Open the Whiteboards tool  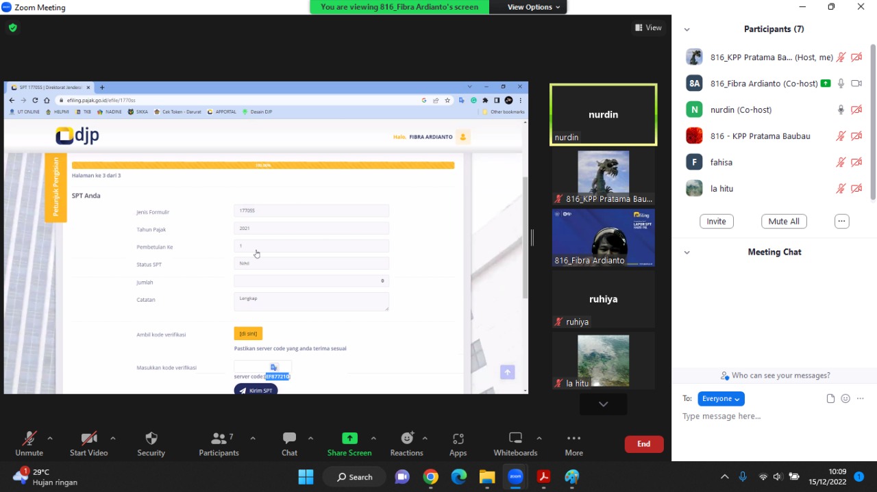coord(515,439)
